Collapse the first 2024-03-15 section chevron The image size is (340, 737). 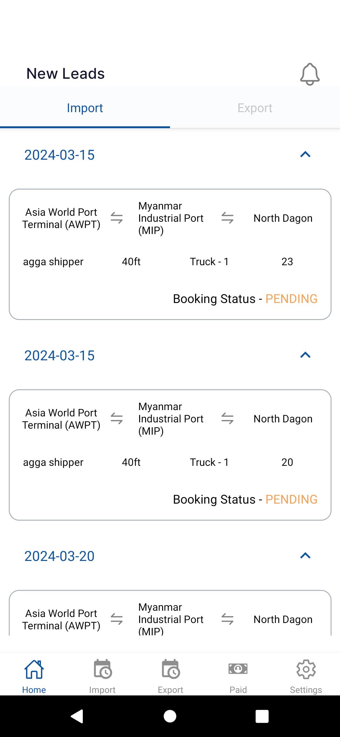[305, 155]
